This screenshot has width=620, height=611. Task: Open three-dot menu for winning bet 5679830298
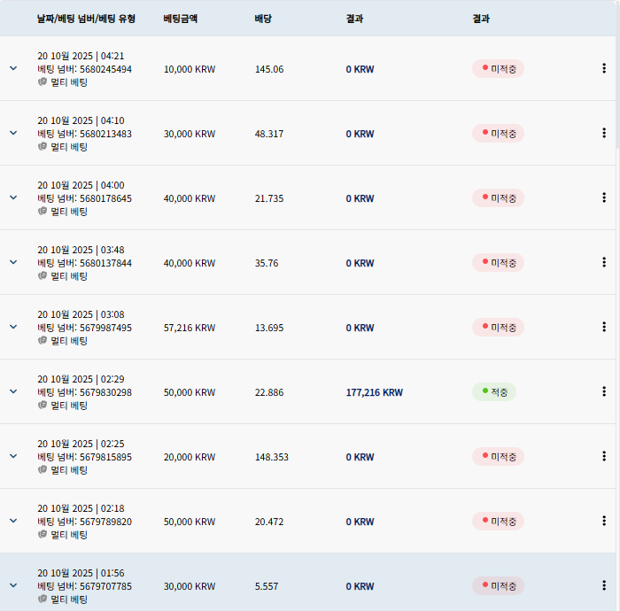pos(604,391)
